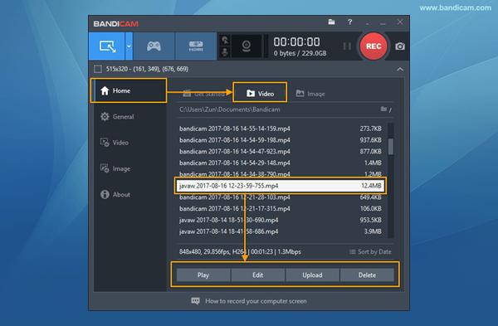Switch to the Image tab

point(310,94)
